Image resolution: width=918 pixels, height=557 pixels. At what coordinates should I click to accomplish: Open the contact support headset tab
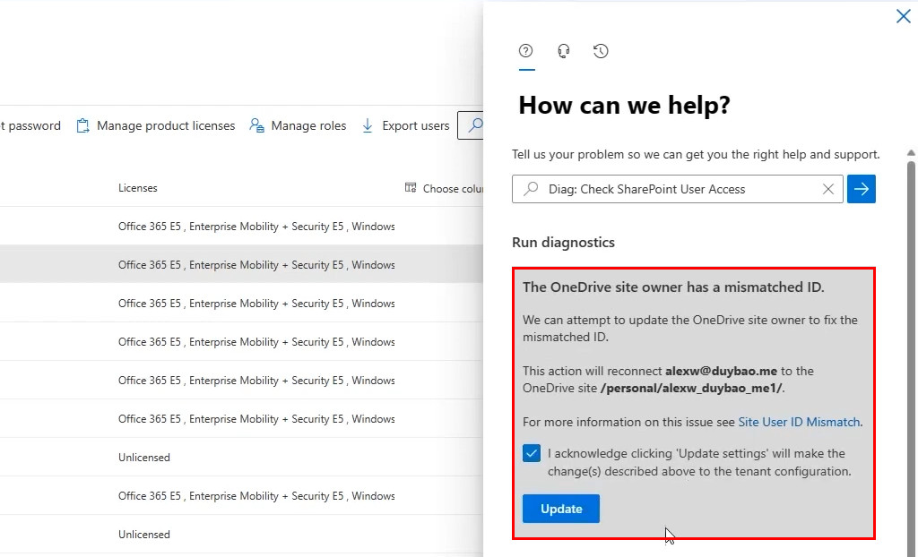(563, 51)
